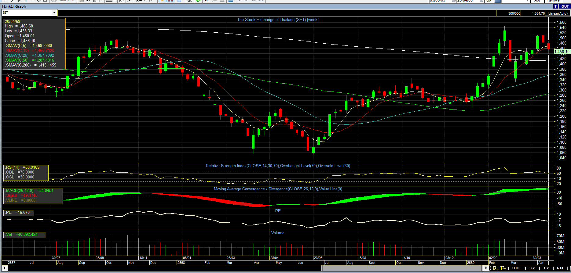
Task: Click the 1,456.10 price marker on the axis
Action: tap(562, 52)
